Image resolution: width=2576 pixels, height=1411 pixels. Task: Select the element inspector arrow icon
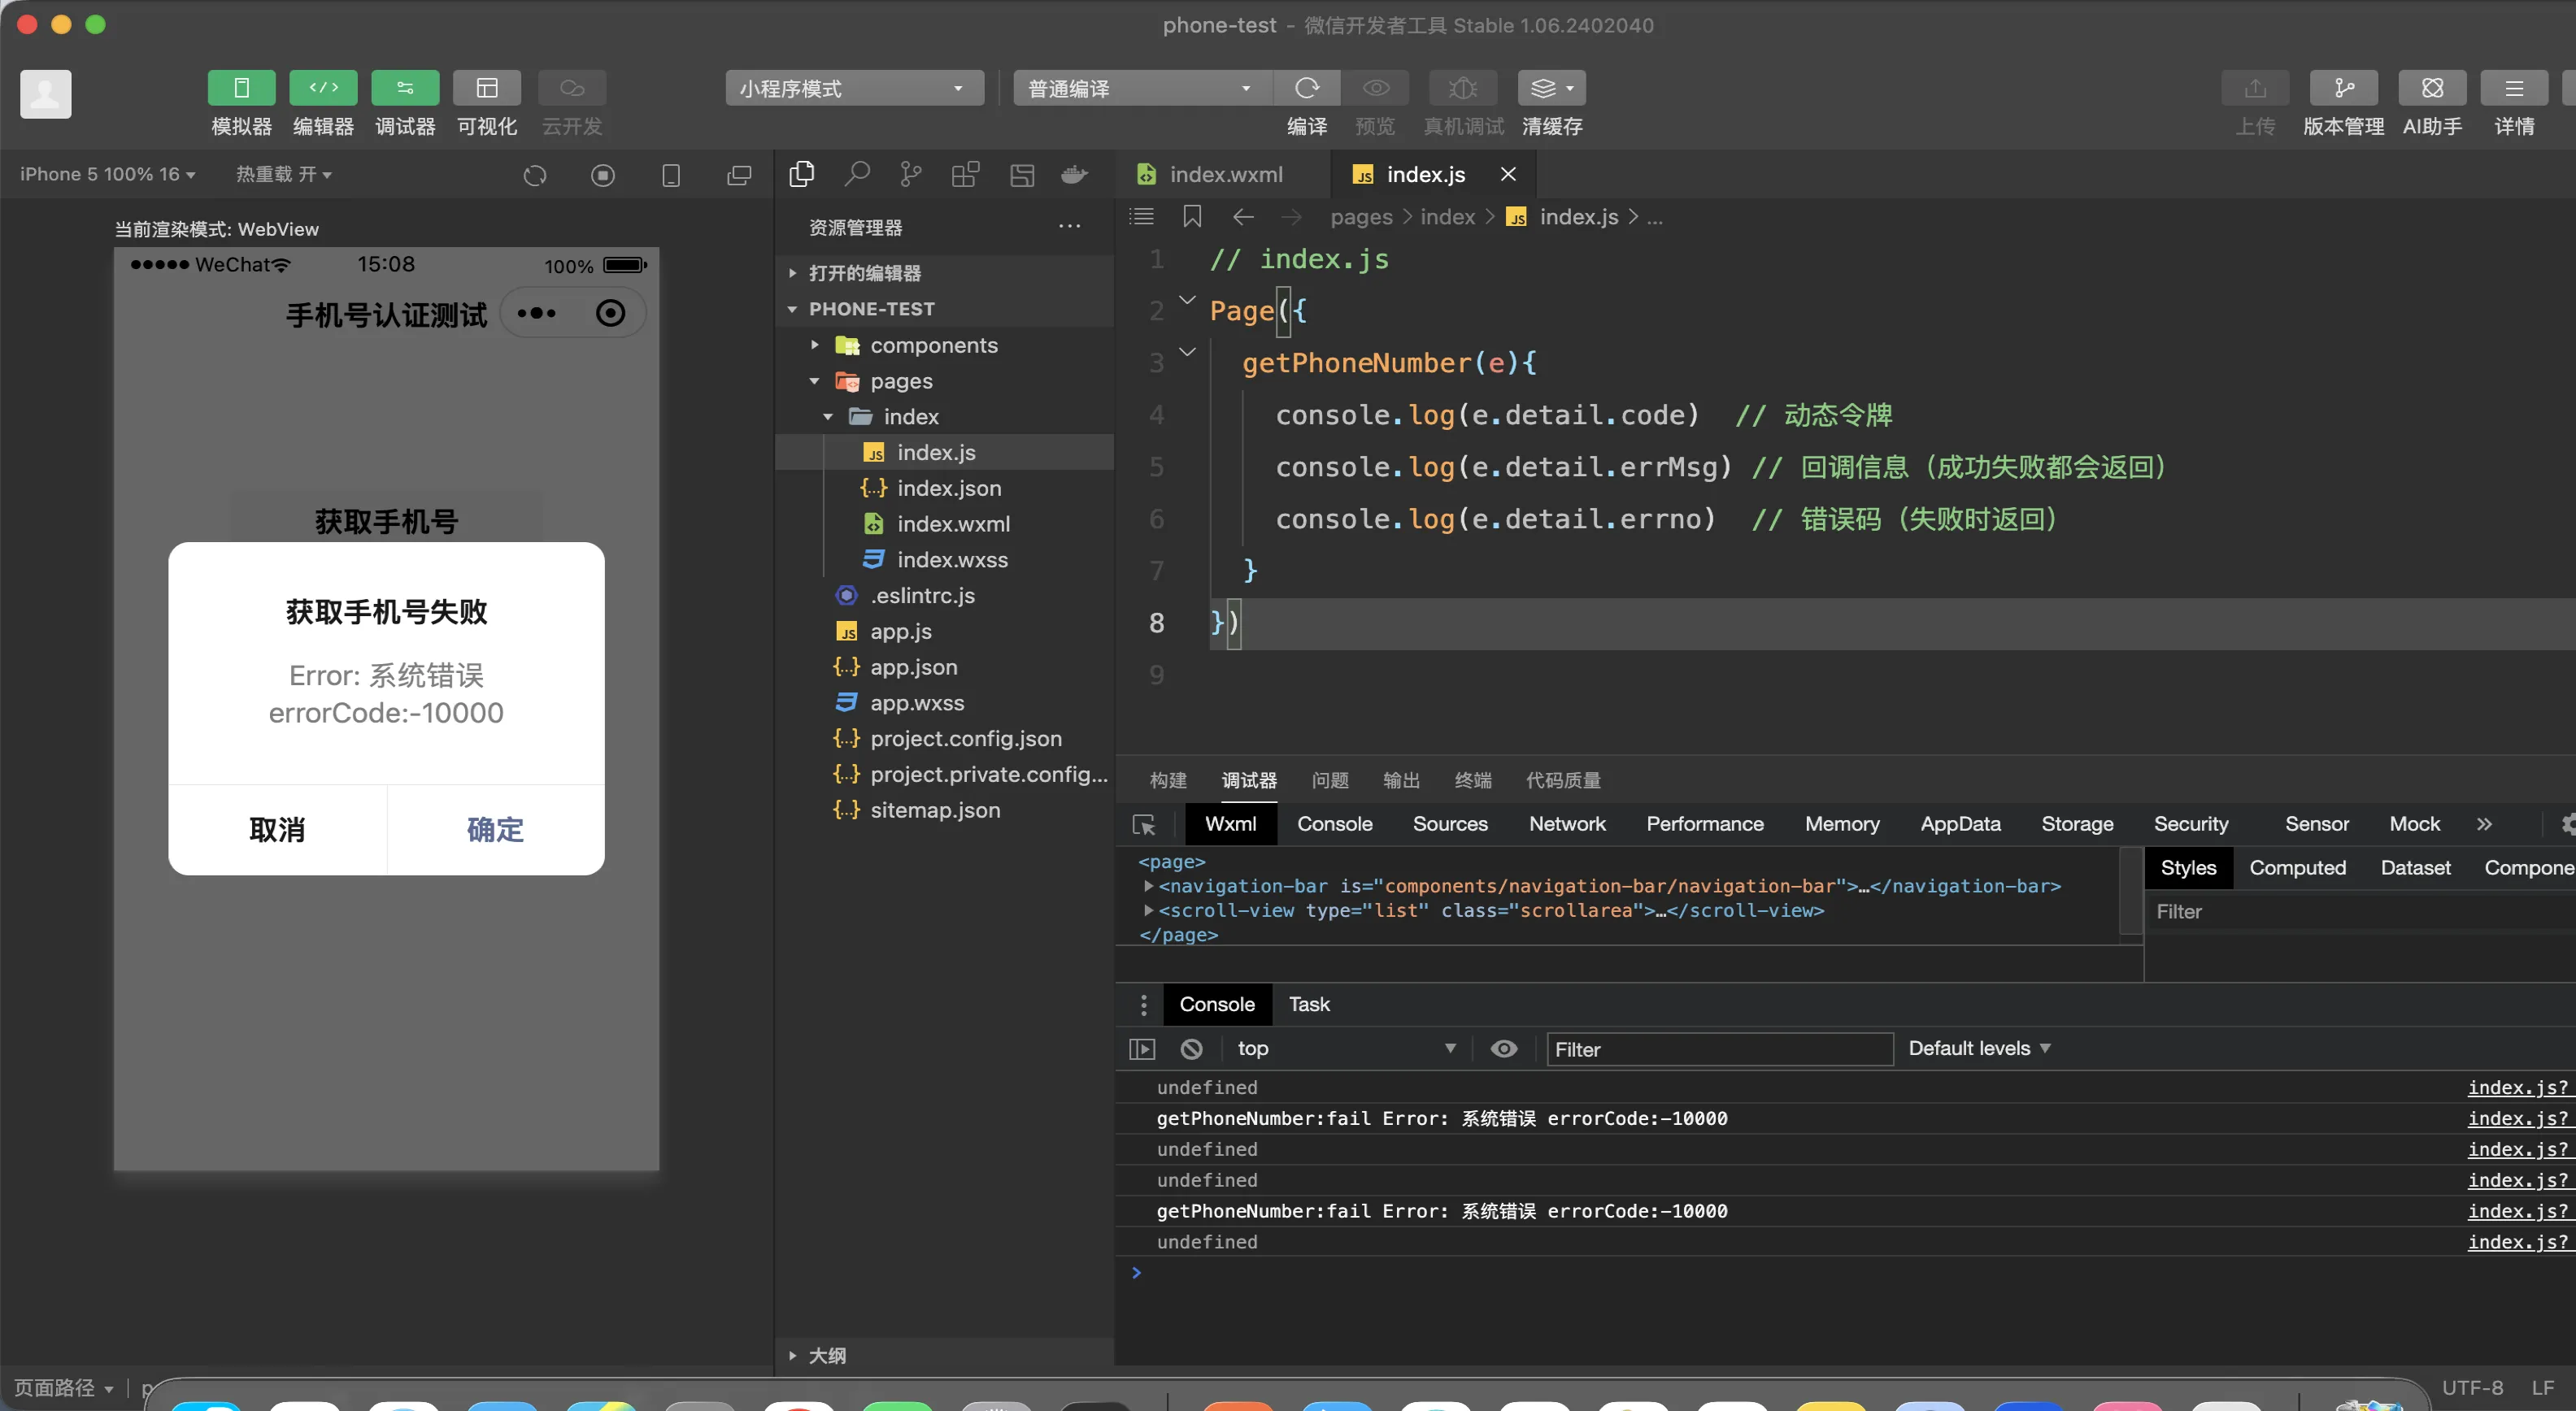pos(1144,824)
